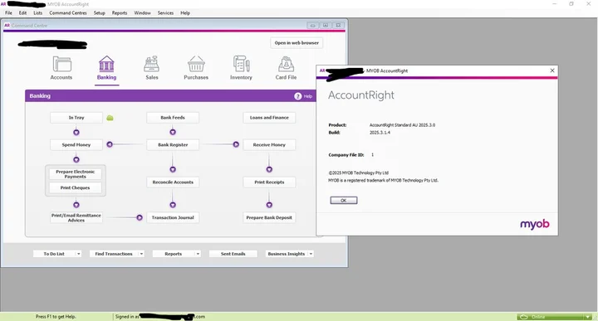Image resolution: width=598 pixels, height=321 pixels.
Task: Open the Inventory clipboard icon
Action: click(x=241, y=64)
